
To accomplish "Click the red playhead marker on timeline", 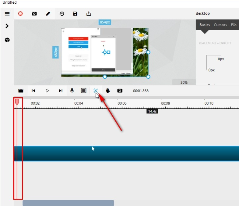I will click(17, 102).
